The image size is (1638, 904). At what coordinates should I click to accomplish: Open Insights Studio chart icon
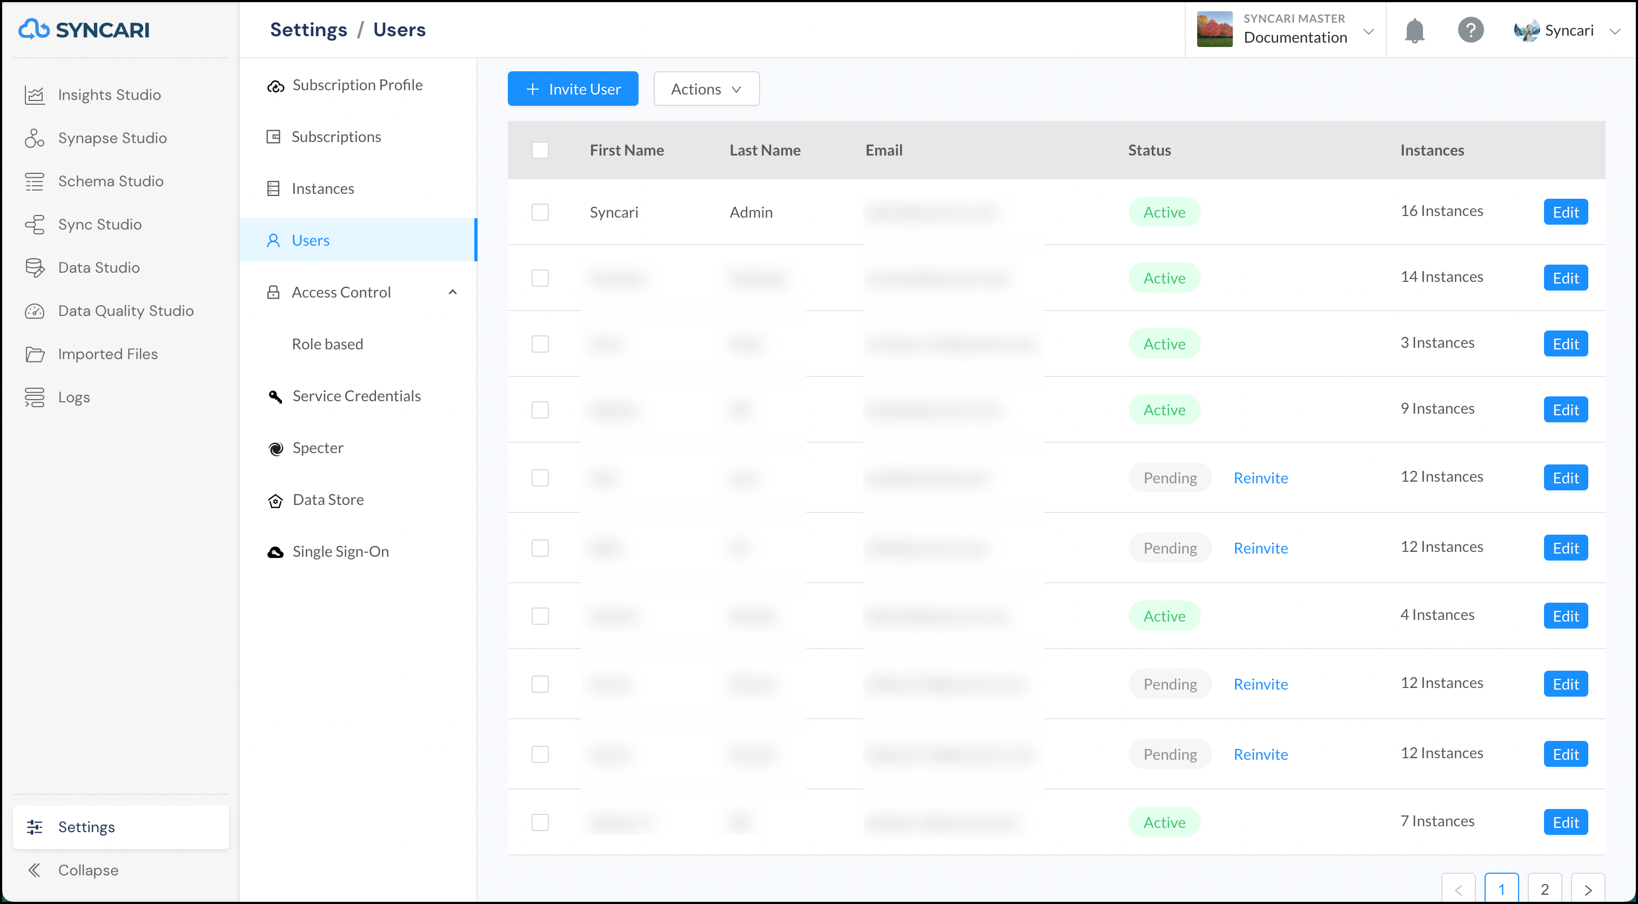coord(35,95)
